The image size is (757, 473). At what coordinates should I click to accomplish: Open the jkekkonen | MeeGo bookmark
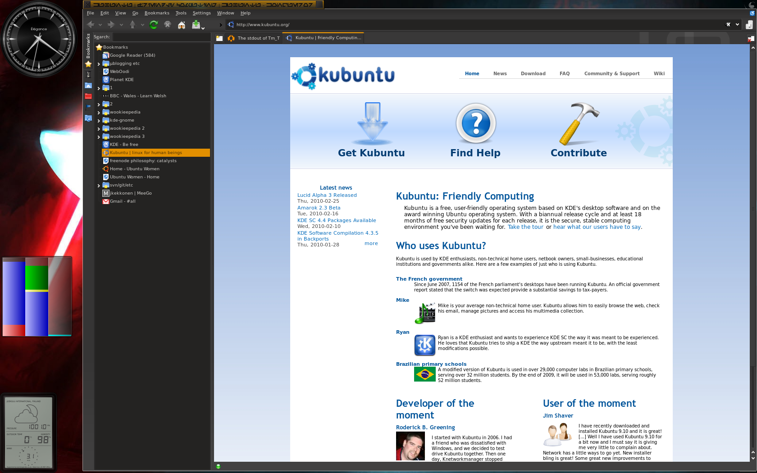point(127,193)
